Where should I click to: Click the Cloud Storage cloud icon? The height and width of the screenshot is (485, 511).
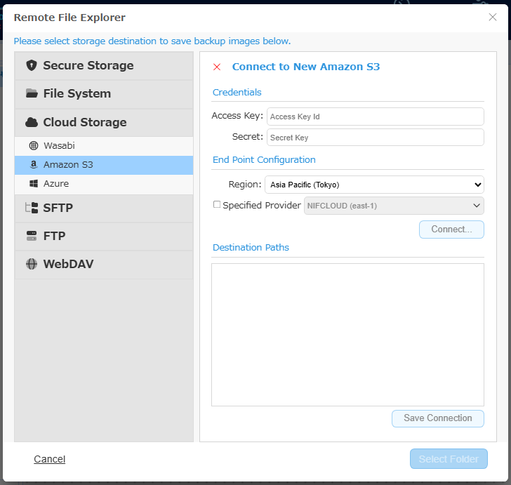pyautogui.click(x=32, y=122)
